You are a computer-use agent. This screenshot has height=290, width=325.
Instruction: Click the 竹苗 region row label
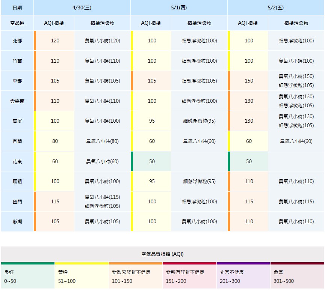point(17,61)
